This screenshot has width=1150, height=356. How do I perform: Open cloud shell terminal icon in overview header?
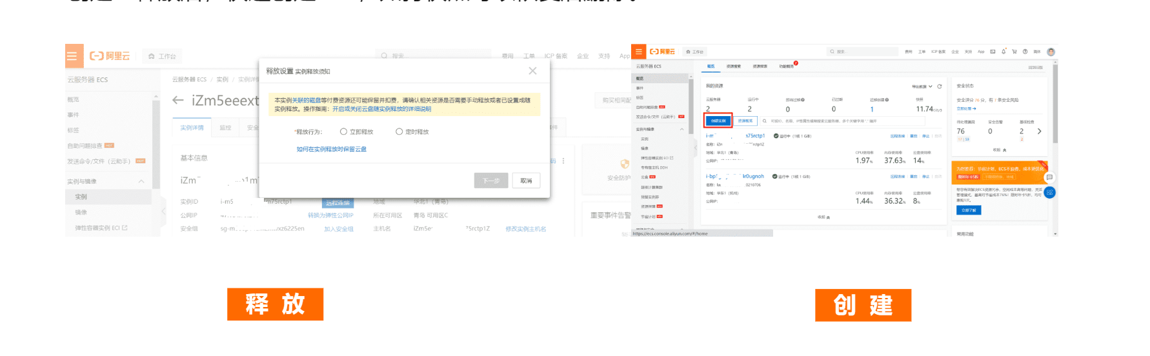point(993,52)
